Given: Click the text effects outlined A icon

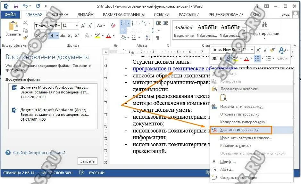Looking at the screenshot, I should (x=87, y=36).
